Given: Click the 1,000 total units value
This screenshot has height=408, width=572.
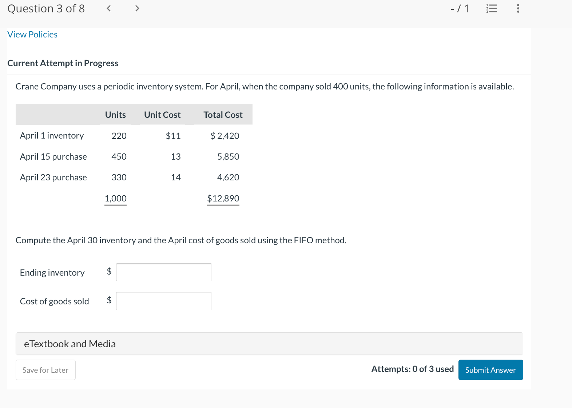Looking at the screenshot, I should click(116, 199).
